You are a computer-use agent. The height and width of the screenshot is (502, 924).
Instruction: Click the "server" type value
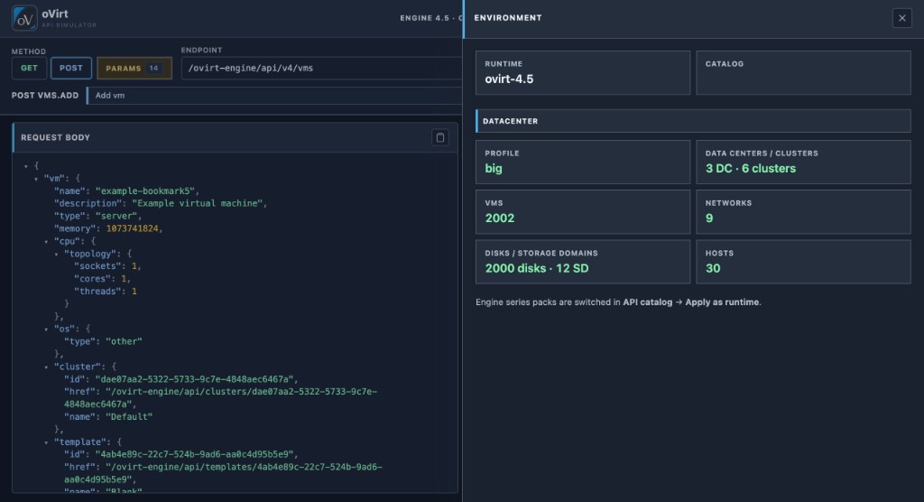(x=116, y=216)
